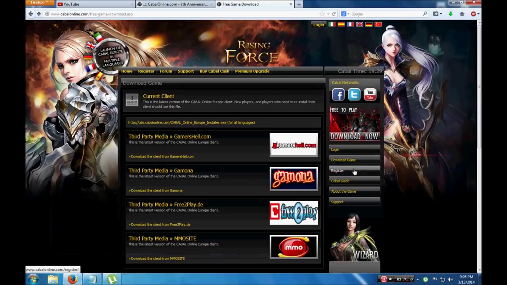
Task: Click the search magnifier in Google box
Action: [425, 14]
